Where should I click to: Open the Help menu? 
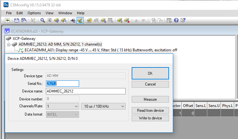coord(81,13)
